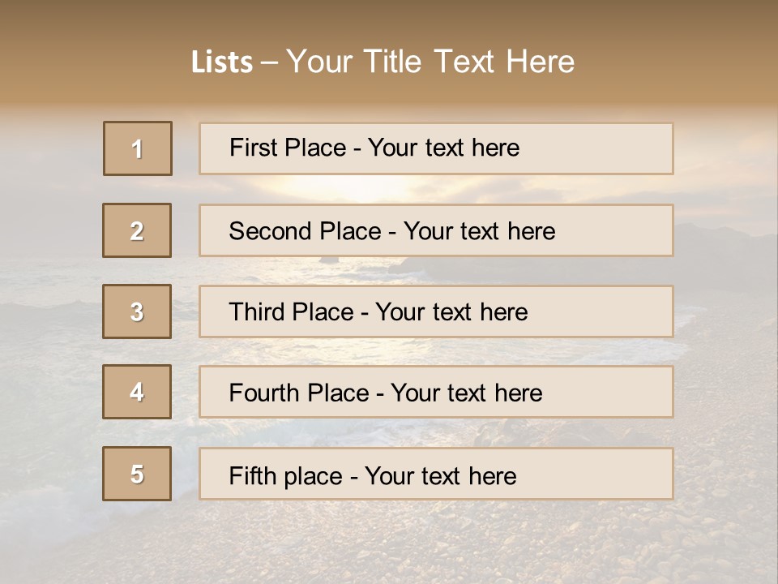Viewport: 778px width, 584px height.
Task: Select the number 1 box
Action: [138, 148]
